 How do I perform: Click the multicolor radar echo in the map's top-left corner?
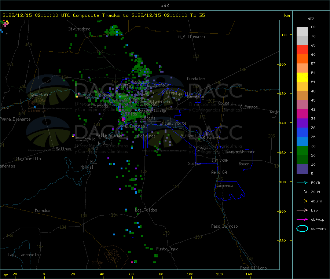(x=5, y=23)
